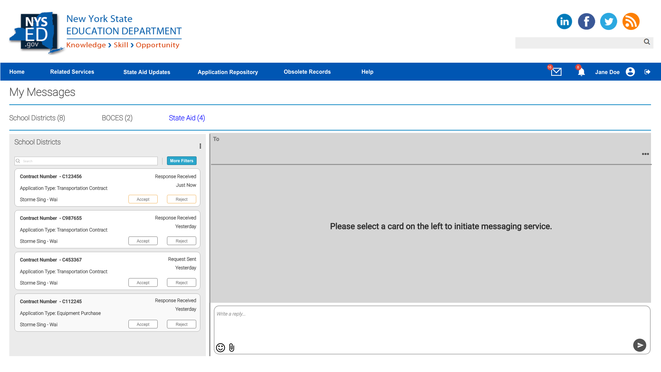Image resolution: width=661 pixels, height=372 pixels.
Task: Click the emoji smiley icon
Action: 220,348
